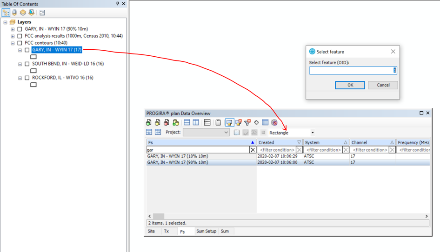Open the Project dropdown

206,132
